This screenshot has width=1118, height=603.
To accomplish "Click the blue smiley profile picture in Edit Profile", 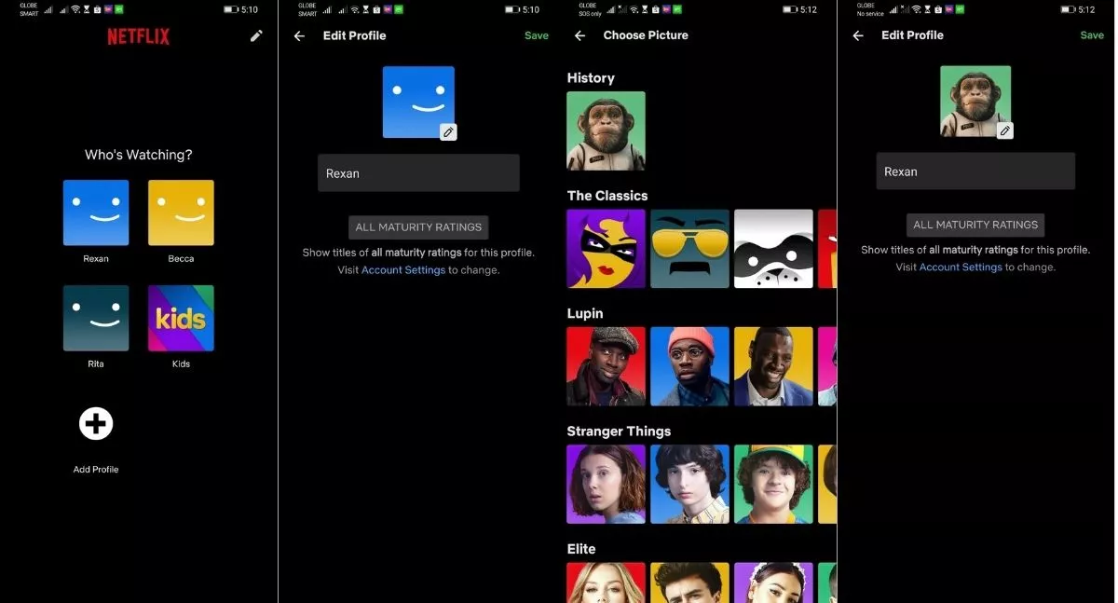I will (418, 103).
